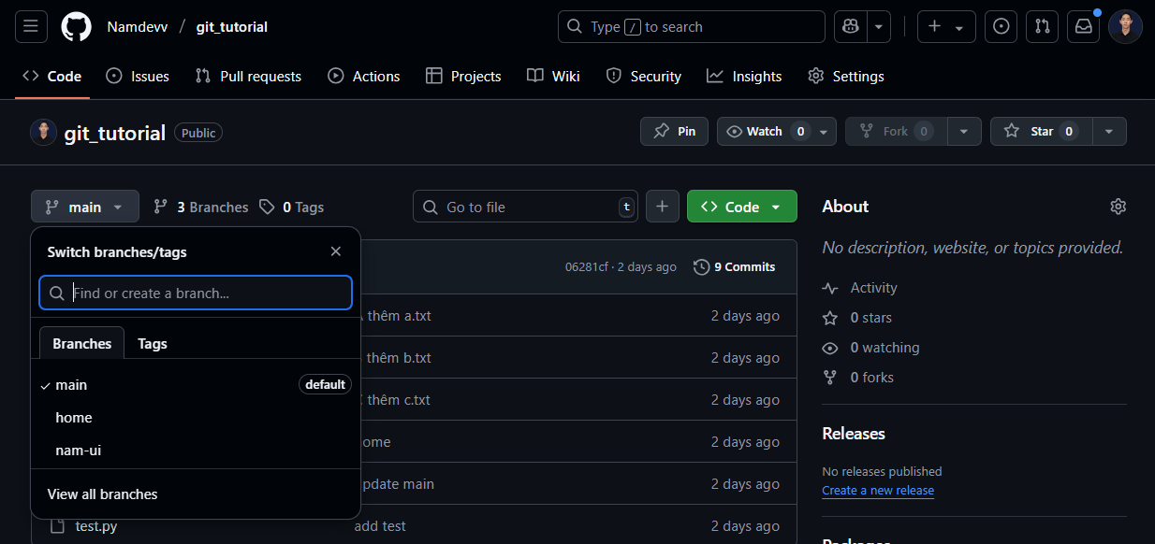The image size is (1155, 544).
Task: Click the repository owner avatar beside git_tutorial
Action: point(44,132)
